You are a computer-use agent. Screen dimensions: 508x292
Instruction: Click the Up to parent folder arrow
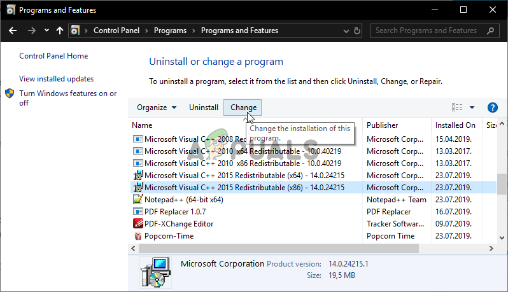click(60, 31)
